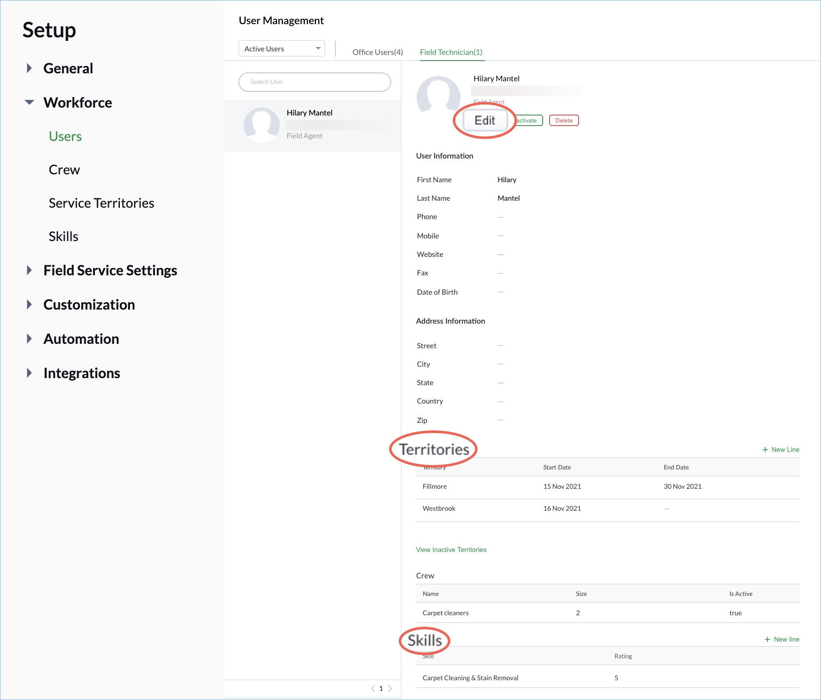Click the Search User field
Image resolution: width=821 pixels, height=700 pixels.
point(314,82)
